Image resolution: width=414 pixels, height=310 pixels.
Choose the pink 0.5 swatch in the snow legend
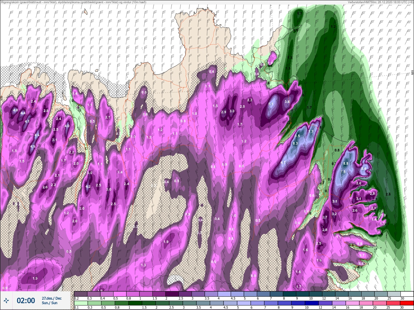[x=120, y=294]
